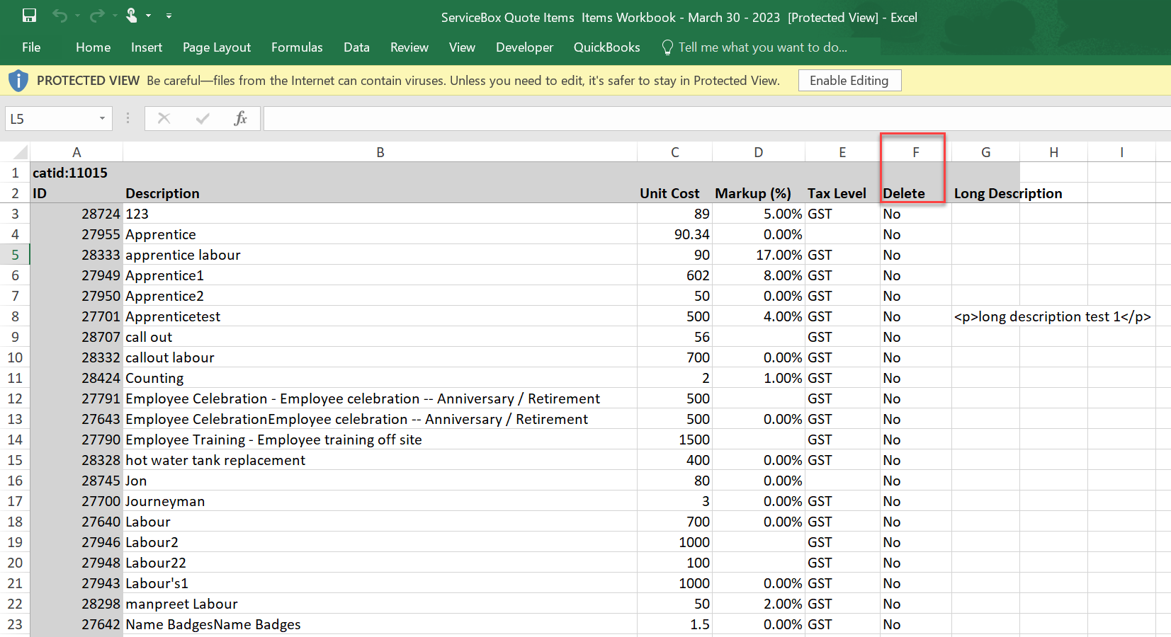Click the Undo arrow icon
Screen dimensions: 1171x637
(x=60, y=16)
